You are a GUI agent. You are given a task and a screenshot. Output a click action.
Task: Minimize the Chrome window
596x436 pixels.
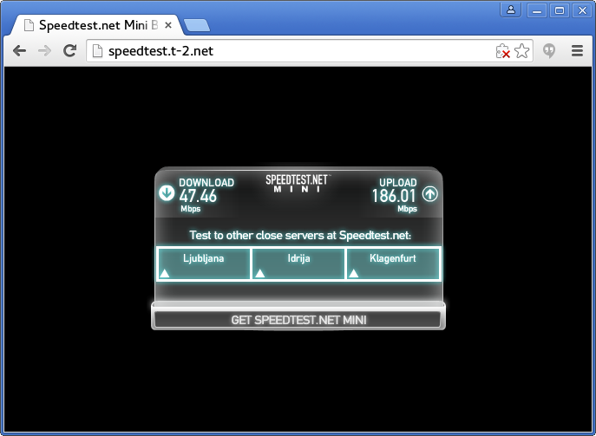[x=537, y=10]
